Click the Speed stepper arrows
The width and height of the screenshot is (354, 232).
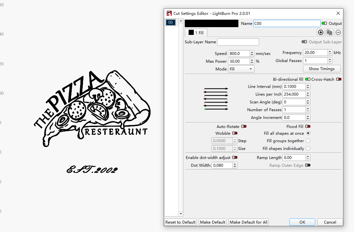(x=252, y=54)
